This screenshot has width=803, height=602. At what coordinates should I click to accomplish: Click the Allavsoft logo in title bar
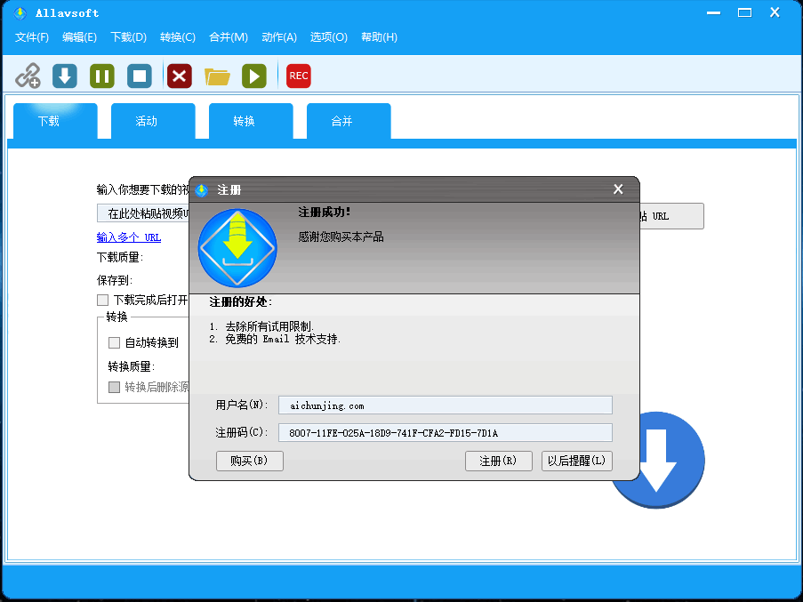coord(20,12)
